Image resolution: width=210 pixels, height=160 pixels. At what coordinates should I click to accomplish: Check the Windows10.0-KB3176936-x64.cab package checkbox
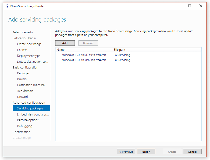[60, 55]
